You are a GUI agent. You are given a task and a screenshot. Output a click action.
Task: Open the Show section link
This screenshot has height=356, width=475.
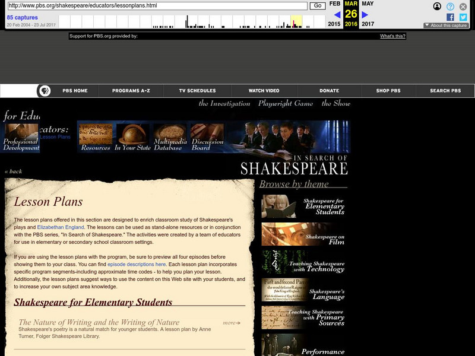point(335,103)
